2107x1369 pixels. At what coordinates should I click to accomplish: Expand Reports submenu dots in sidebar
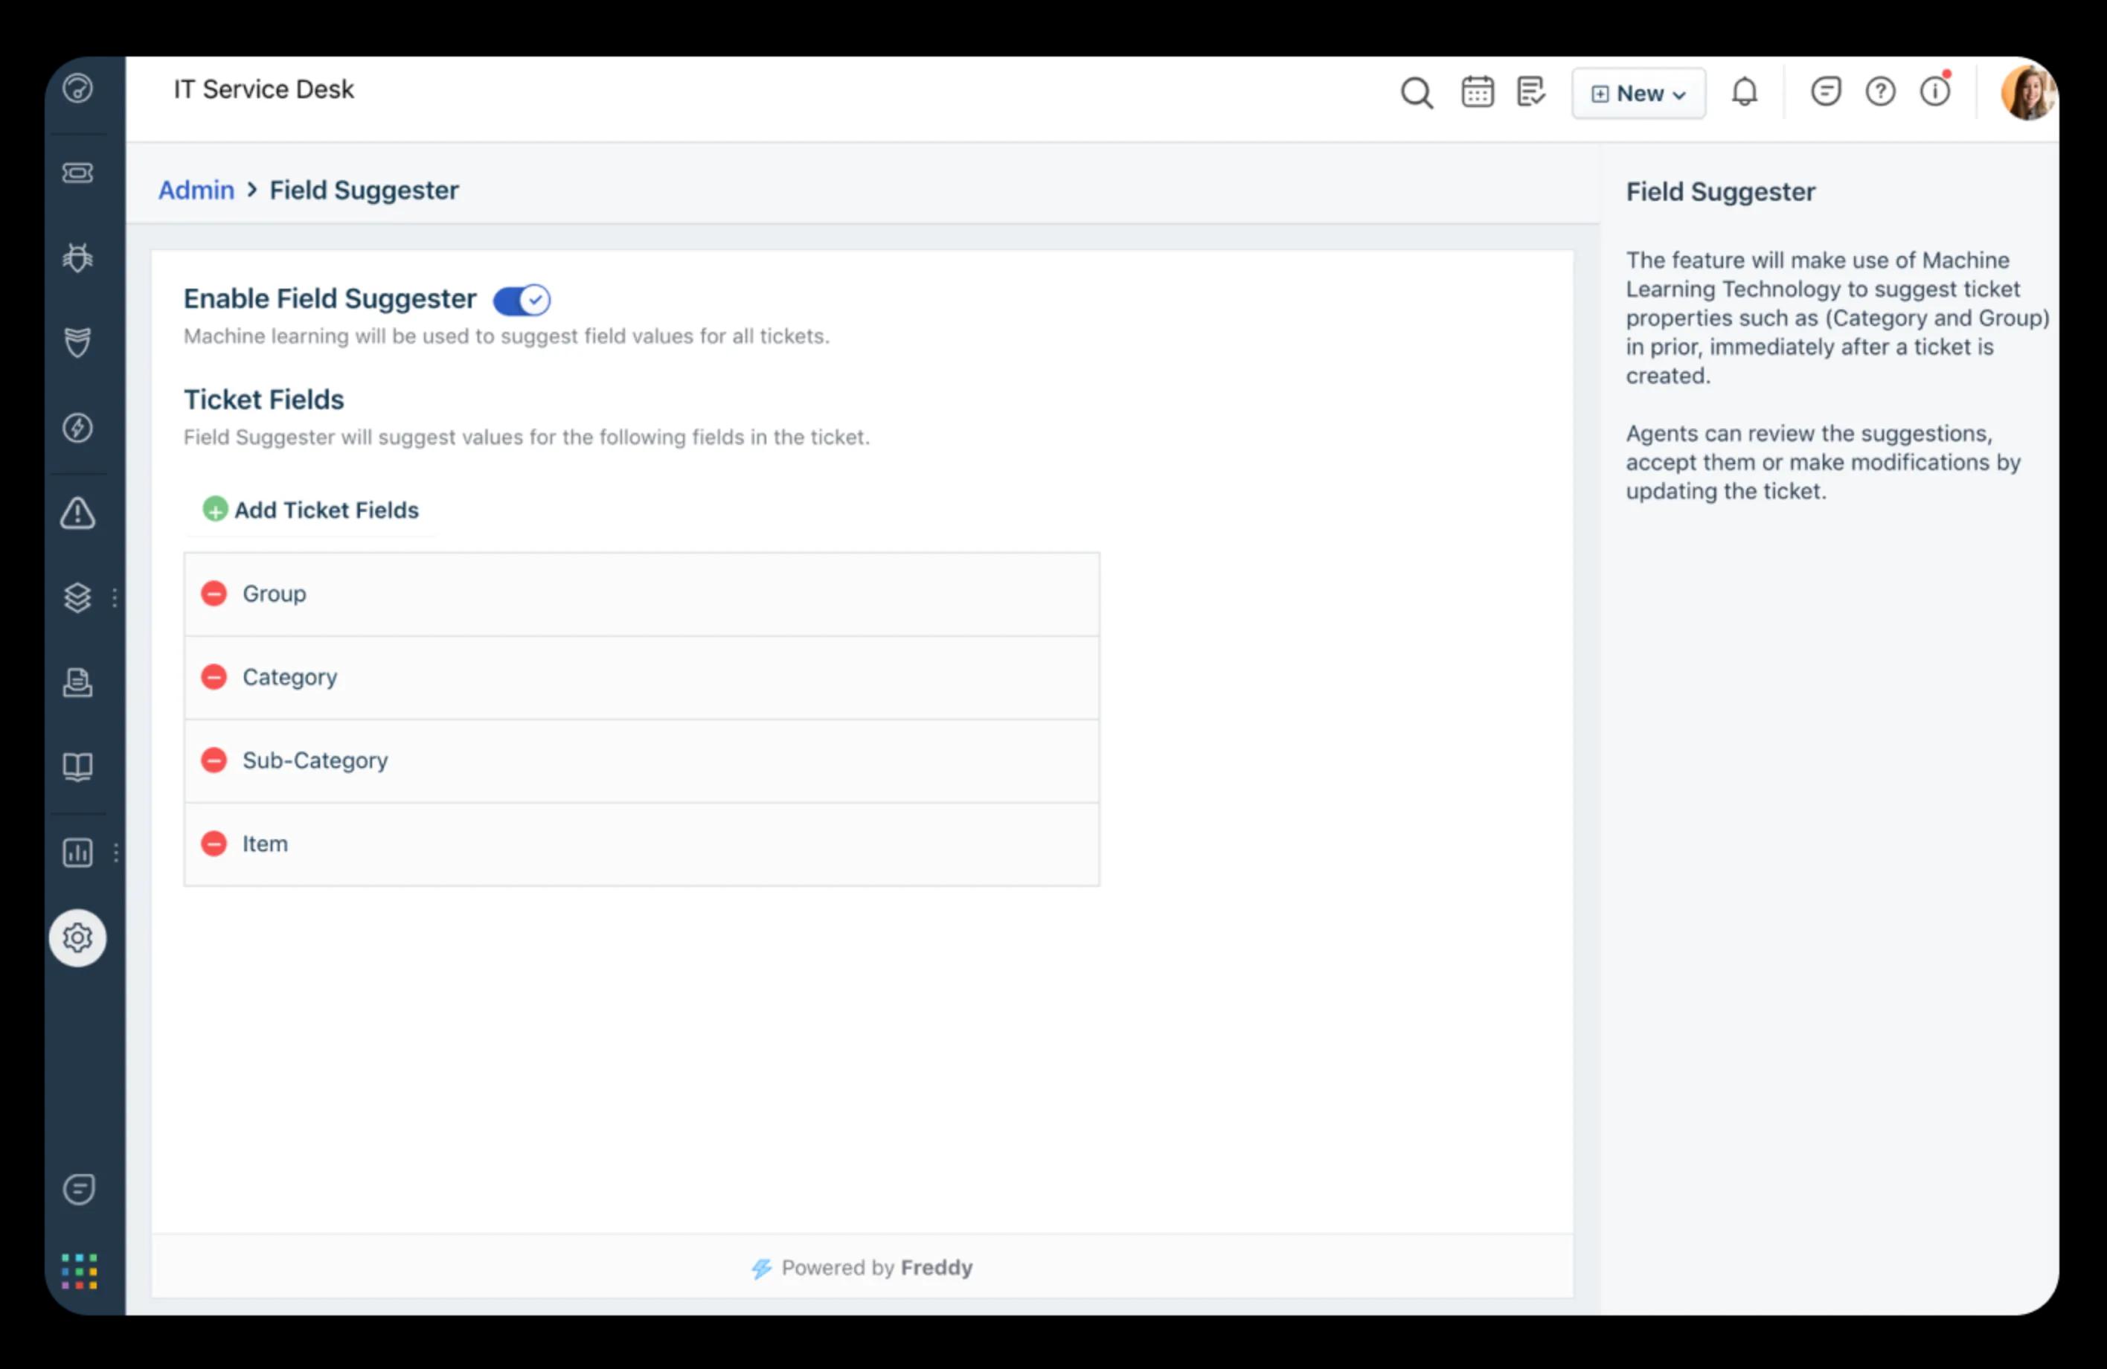[x=116, y=853]
